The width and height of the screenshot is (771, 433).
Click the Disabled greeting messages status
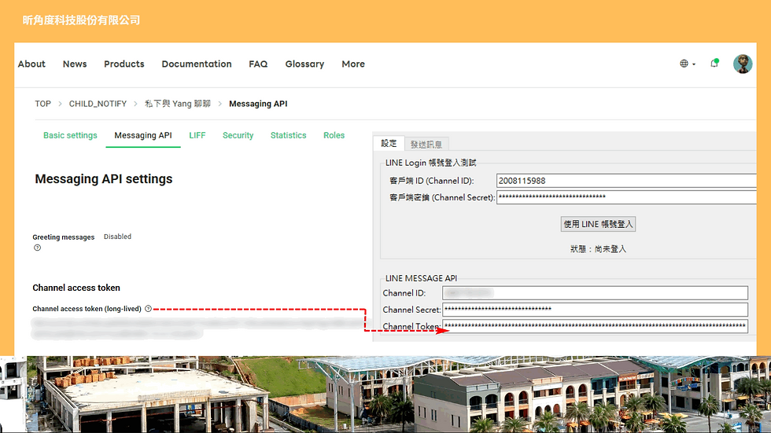pyautogui.click(x=117, y=237)
